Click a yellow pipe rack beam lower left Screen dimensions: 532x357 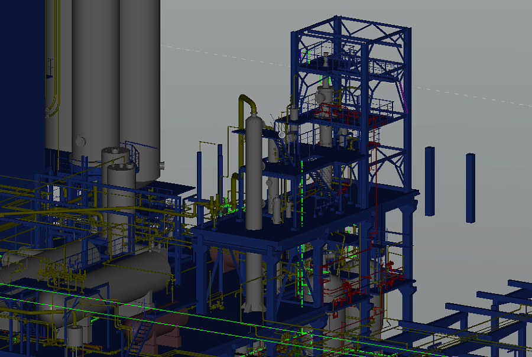[x=71, y=225]
